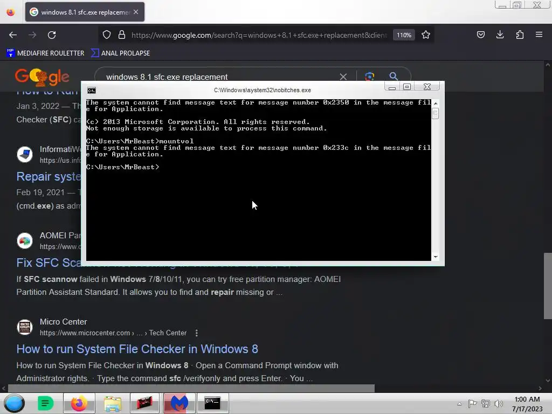This screenshot has height=414, width=552.
Task: Open the green notes taskbar app
Action: (45, 403)
